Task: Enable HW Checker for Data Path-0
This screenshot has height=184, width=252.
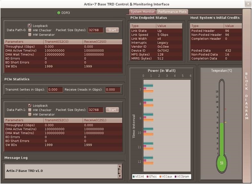Action: (30, 30)
